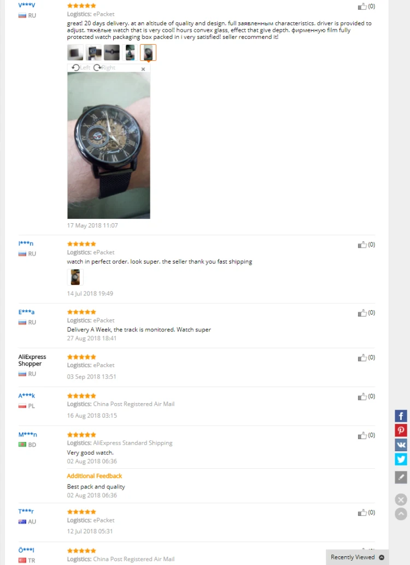410x565 pixels.
Task: Open the first thumbnail in V***v's review
Action: pos(75,53)
